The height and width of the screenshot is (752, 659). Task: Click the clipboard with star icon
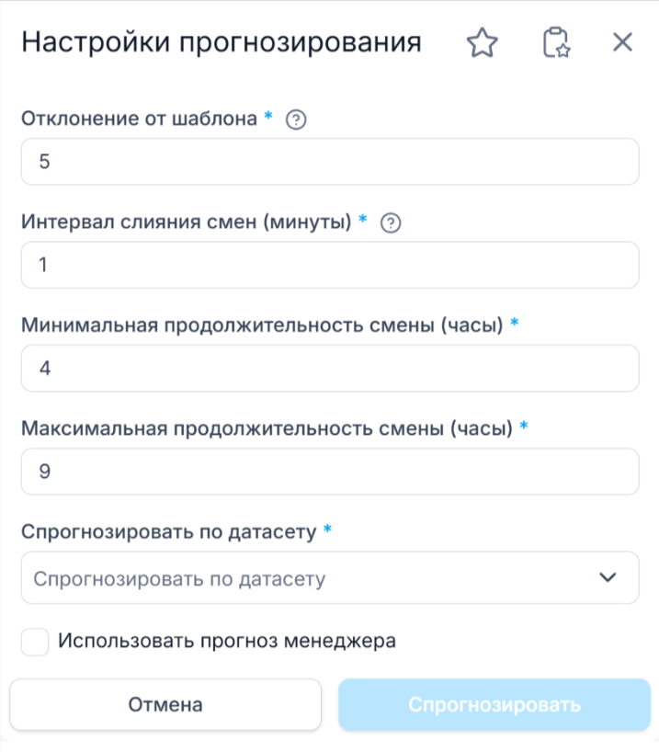555,43
